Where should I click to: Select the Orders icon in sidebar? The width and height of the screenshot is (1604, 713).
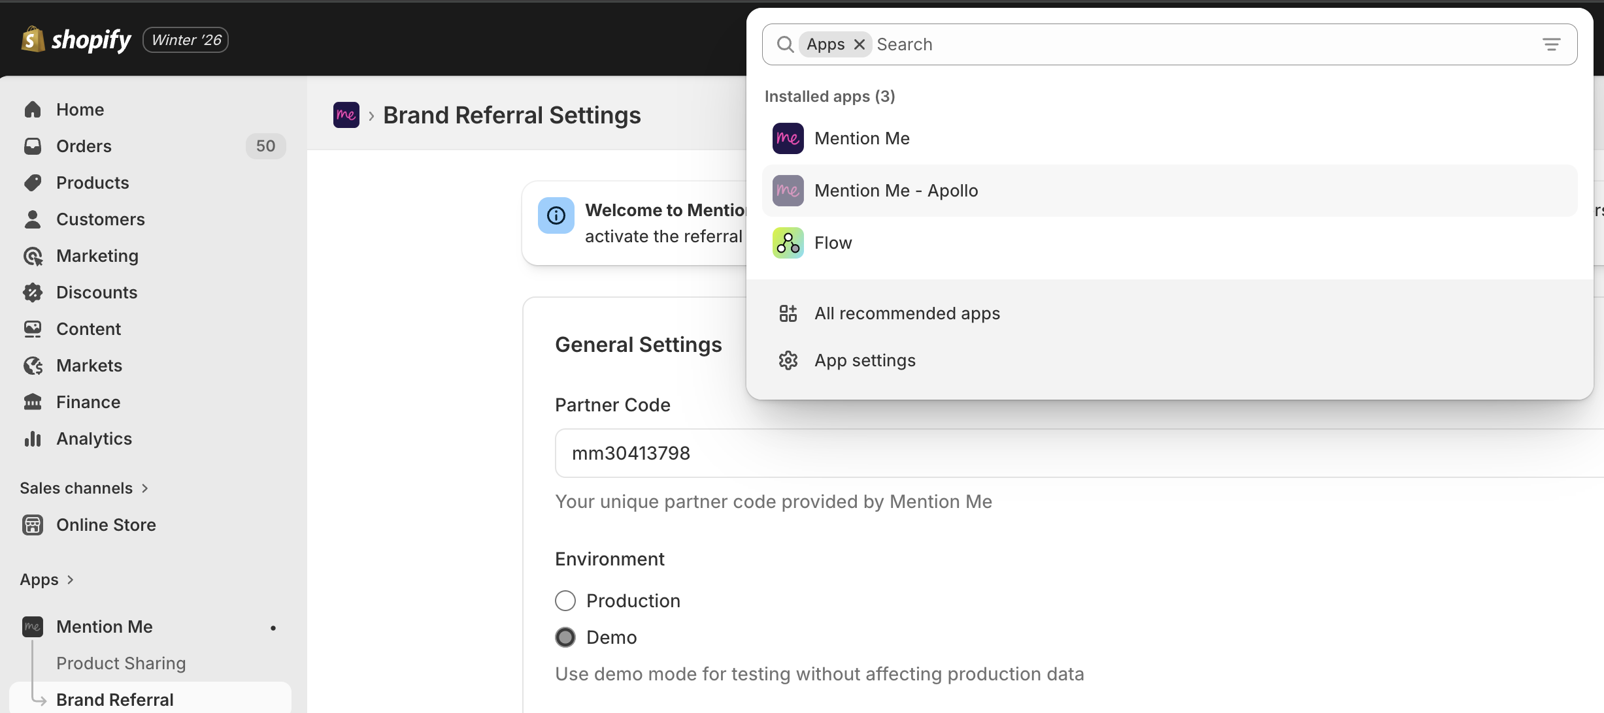point(33,146)
